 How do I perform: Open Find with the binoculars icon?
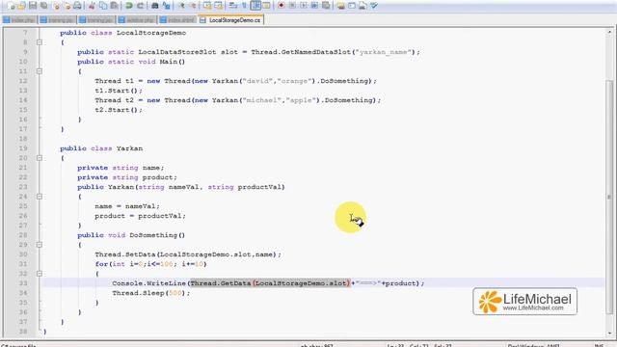pyautogui.click(x=154, y=6)
